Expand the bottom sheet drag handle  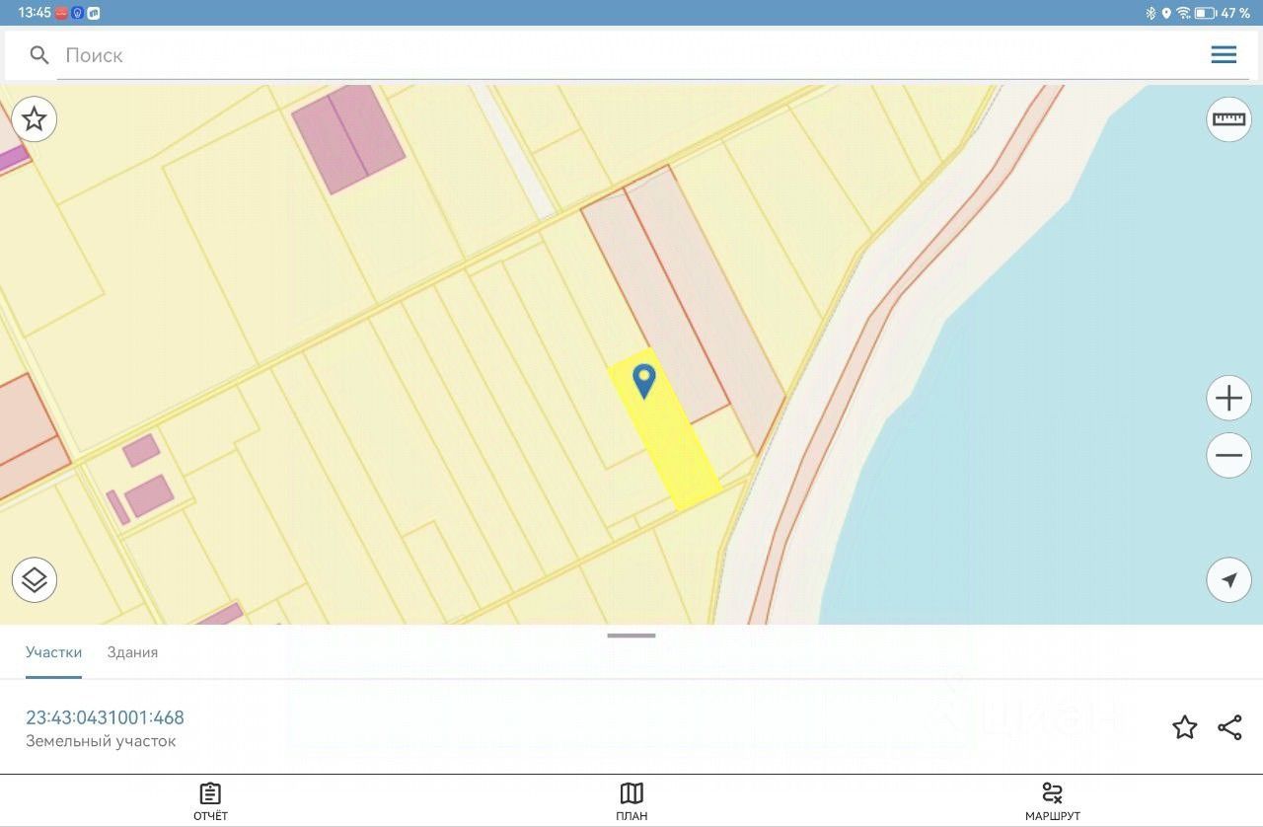tap(631, 636)
